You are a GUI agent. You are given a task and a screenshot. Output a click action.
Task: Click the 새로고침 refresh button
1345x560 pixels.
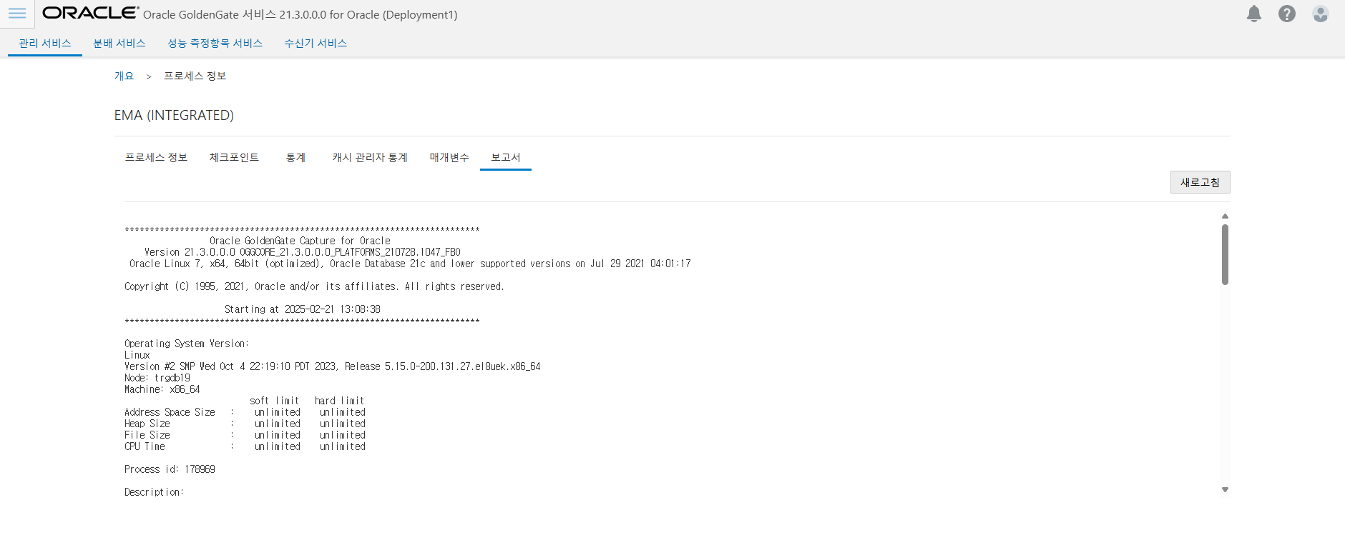pyautogui.click(x=1200, y=182)
